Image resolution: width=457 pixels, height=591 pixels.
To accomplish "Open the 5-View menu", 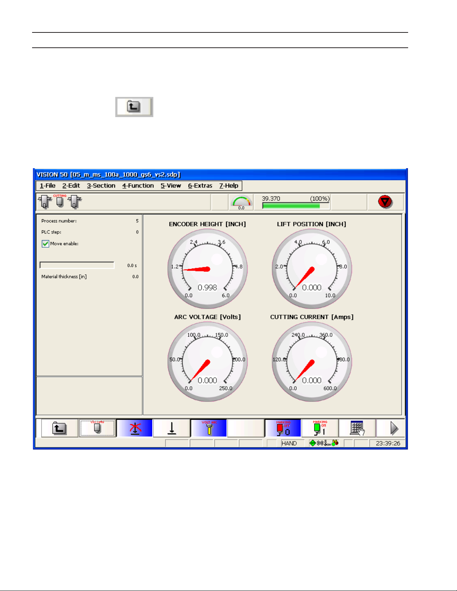I will (x=171, y=186).
